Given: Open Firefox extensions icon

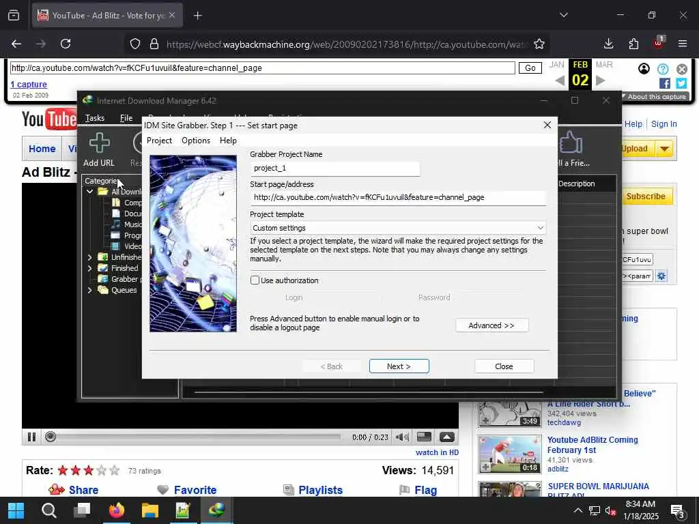Looking at the screenshot, I should [633, 44].
